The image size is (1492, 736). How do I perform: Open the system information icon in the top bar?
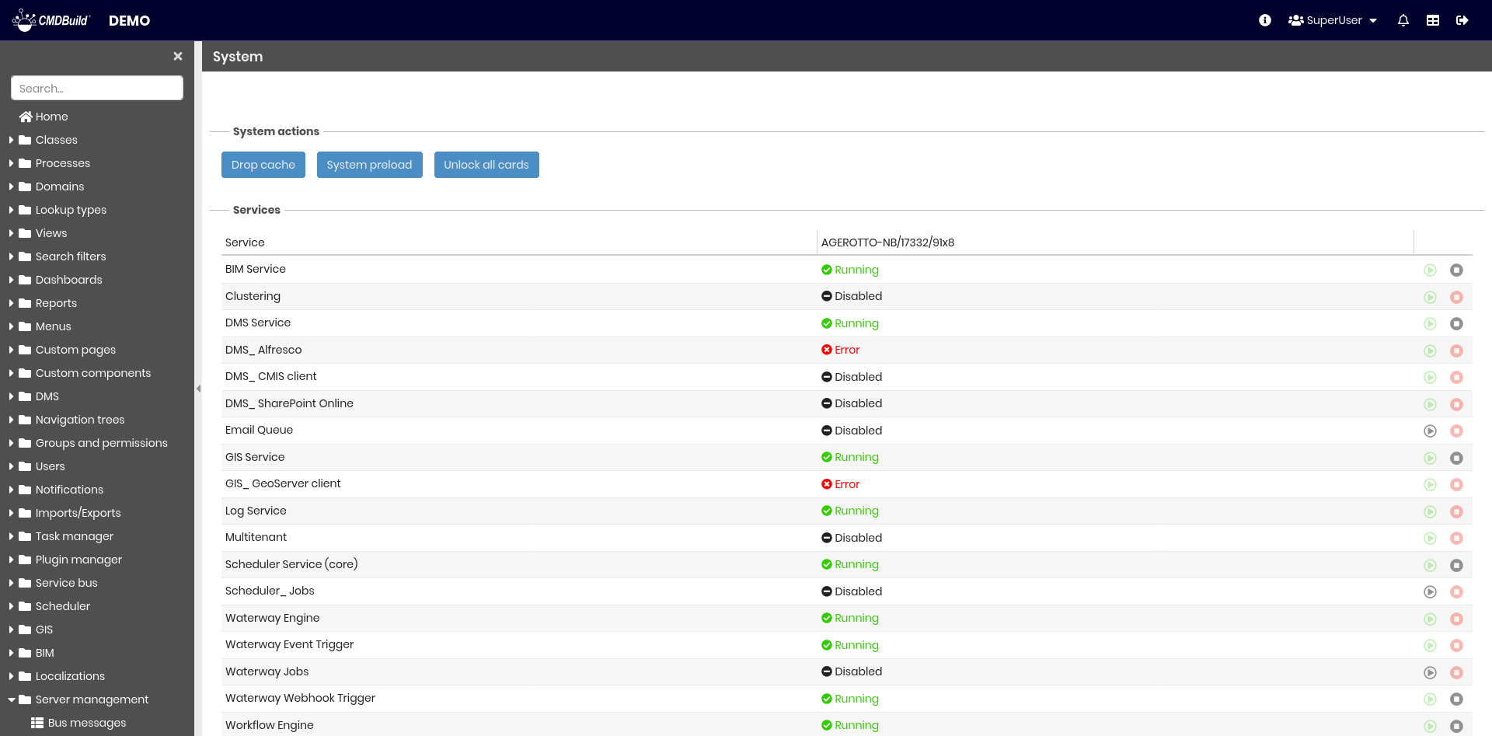(x=1264, y=20)
